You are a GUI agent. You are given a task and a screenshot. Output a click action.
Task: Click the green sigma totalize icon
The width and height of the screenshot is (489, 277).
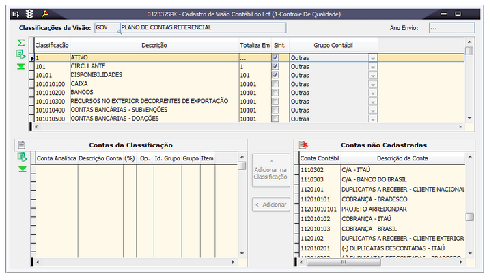(21, 42)
